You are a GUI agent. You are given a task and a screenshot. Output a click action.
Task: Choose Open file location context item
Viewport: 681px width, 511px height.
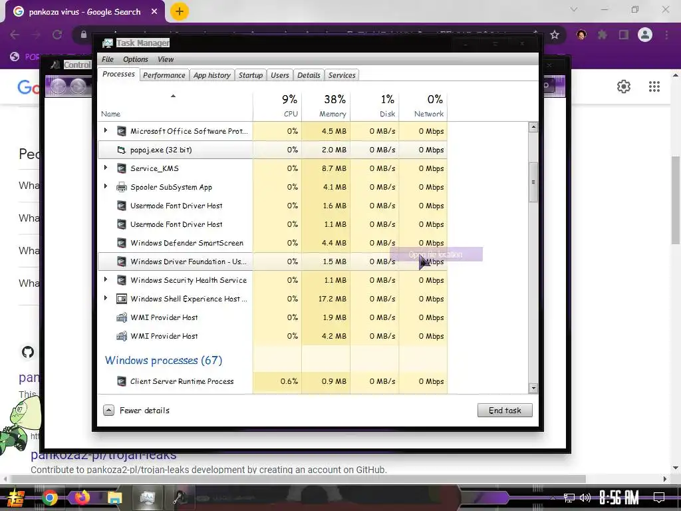(x=436, y=255)
